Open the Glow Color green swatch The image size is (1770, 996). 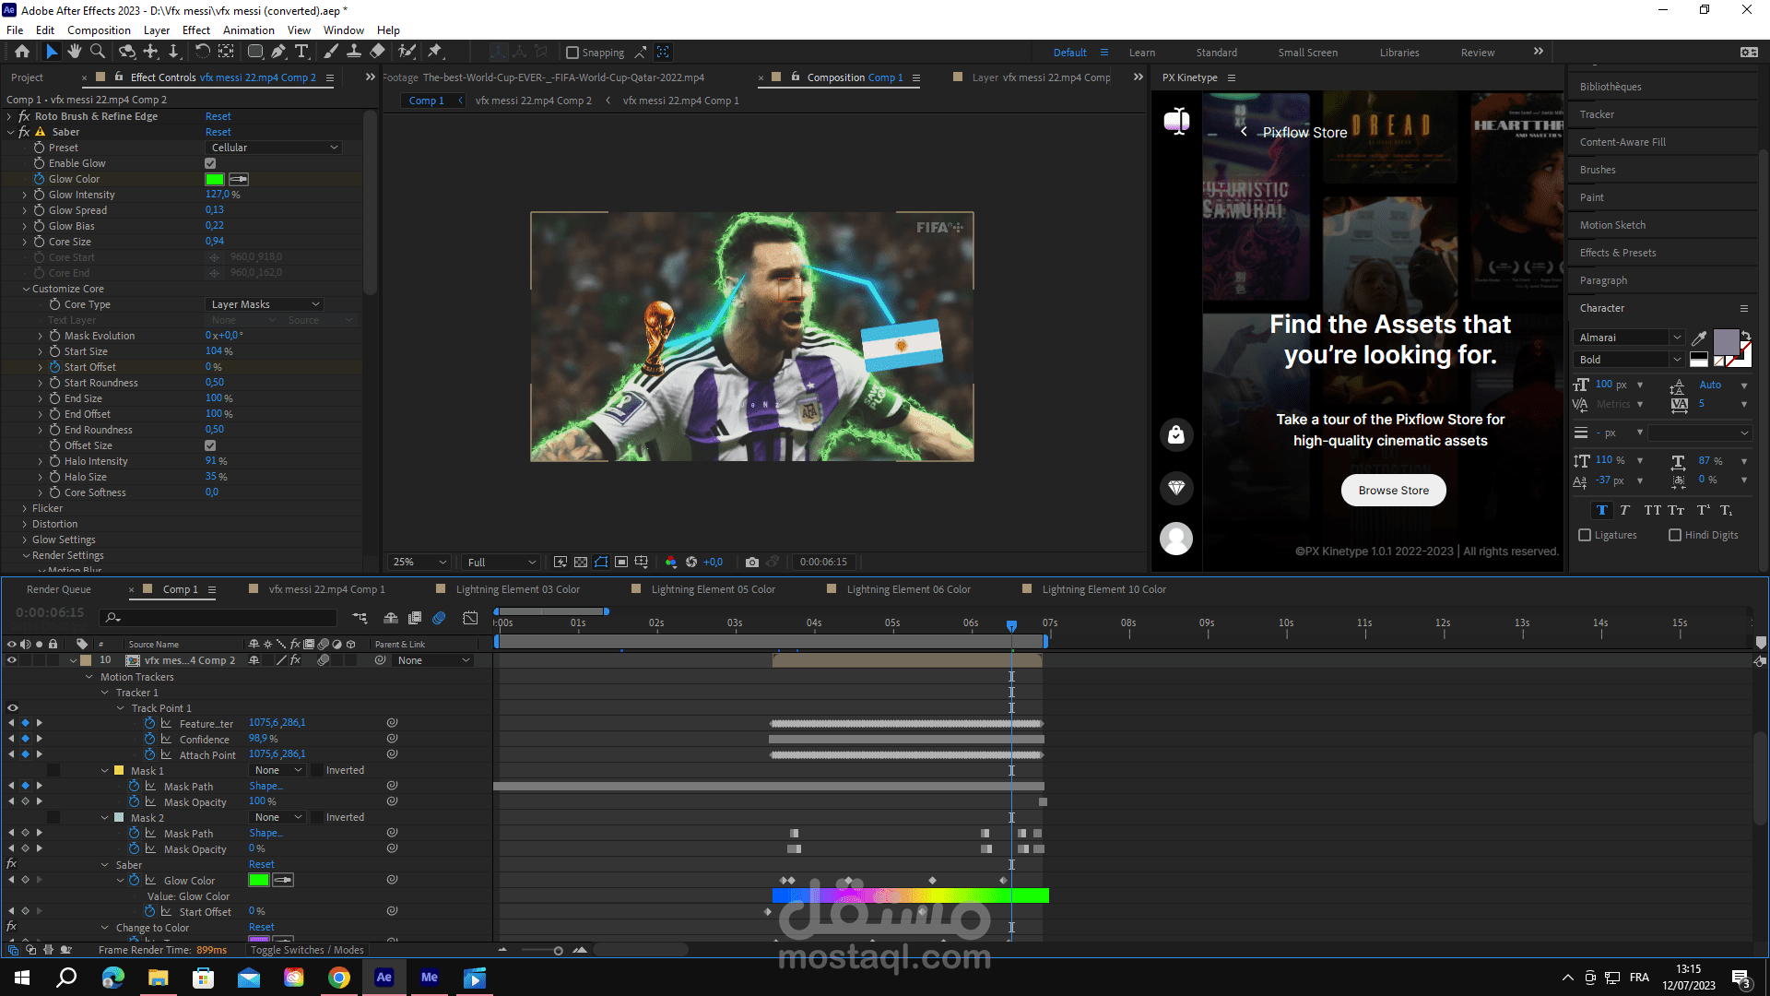pos(215,179)
